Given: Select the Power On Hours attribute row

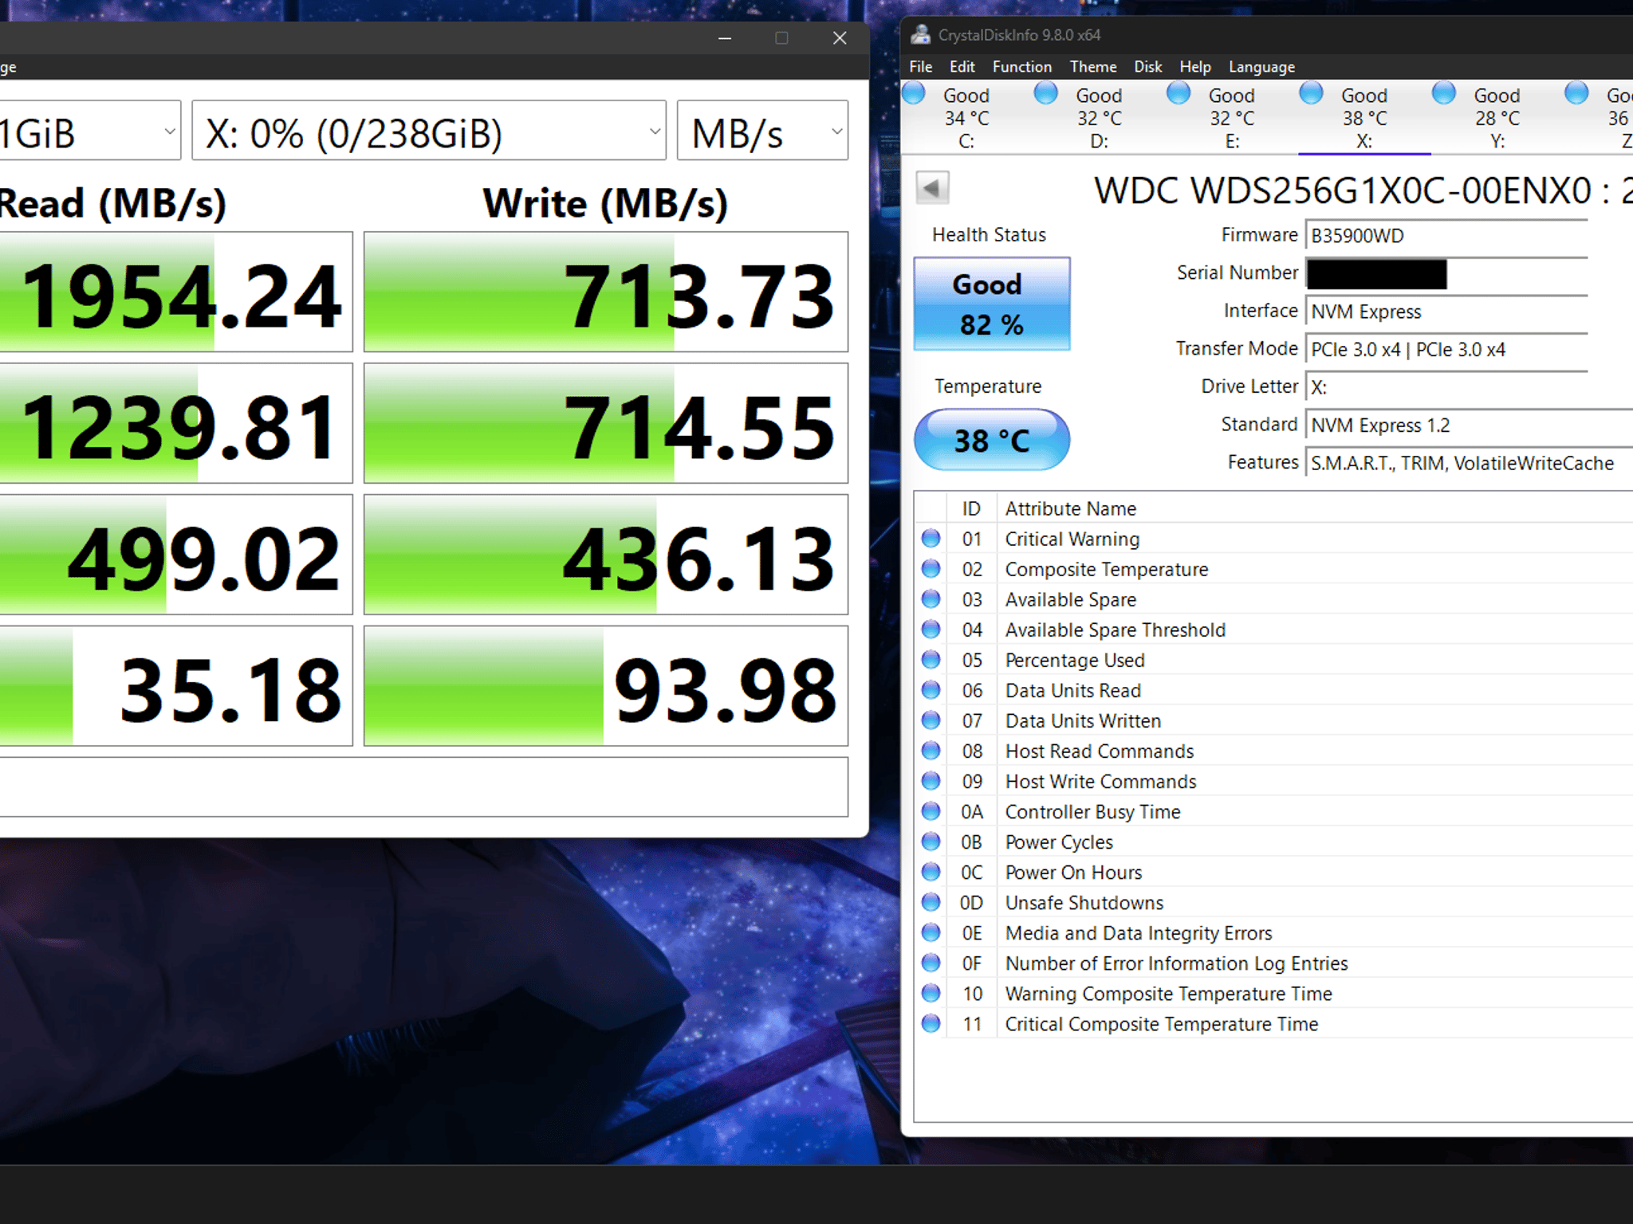Looking at the screenshot, I should point(1274,872).
